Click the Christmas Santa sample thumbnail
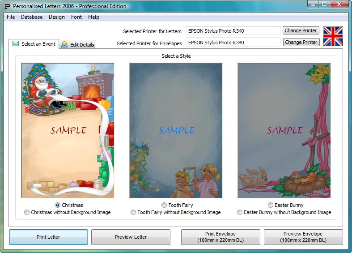 click(68, 131)
